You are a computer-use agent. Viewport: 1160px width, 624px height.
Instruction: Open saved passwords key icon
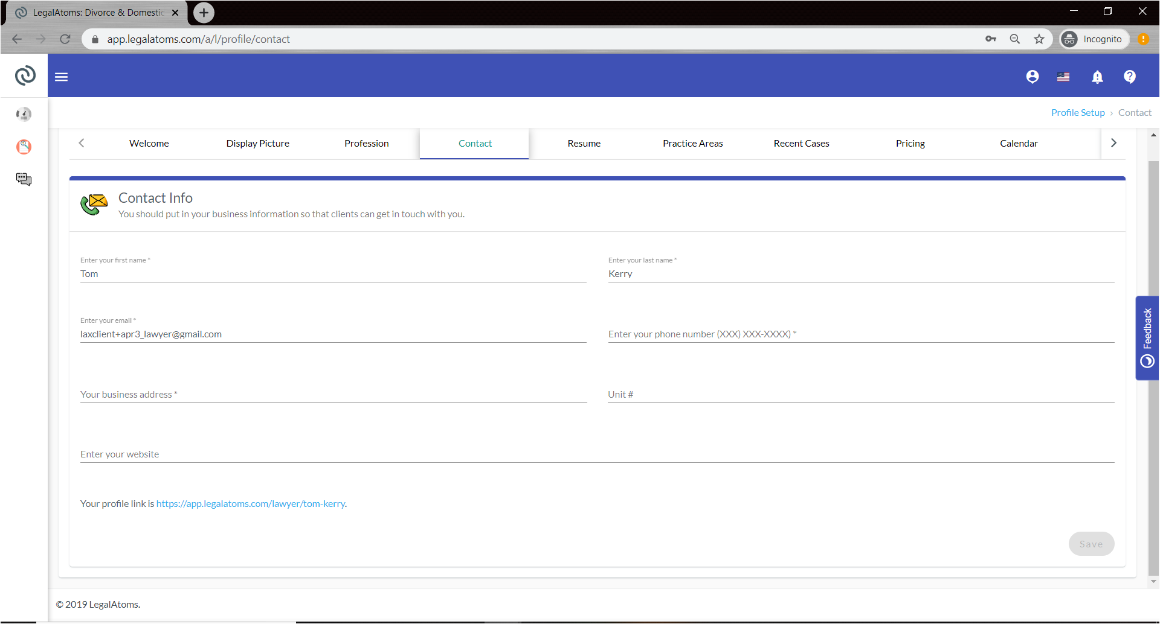(x=991, y=39)
